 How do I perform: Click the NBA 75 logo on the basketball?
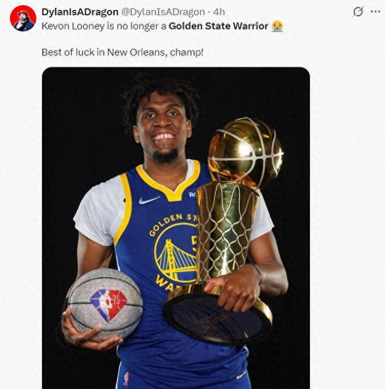(108, 305)
